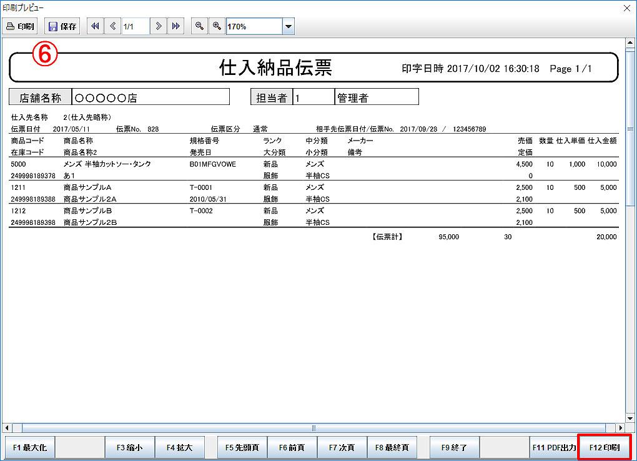Click the page number field showing 1/1
Screen dimensions: 637x461
(136, 26)
